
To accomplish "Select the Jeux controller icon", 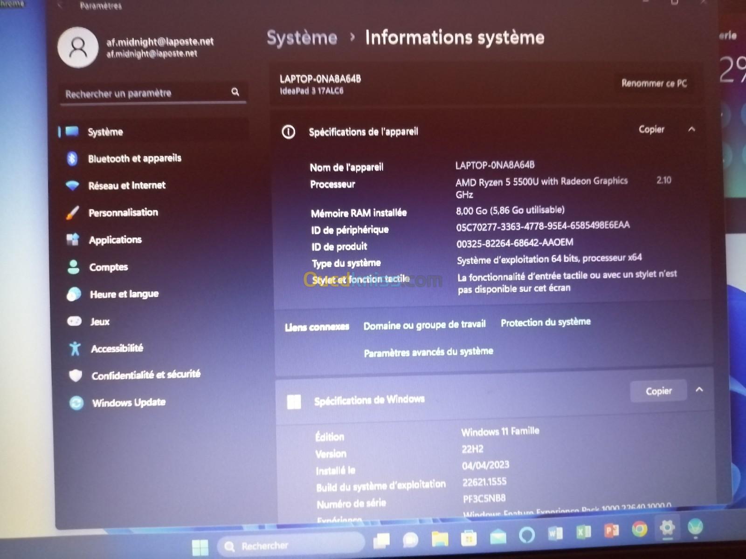I will coord(75,321).
